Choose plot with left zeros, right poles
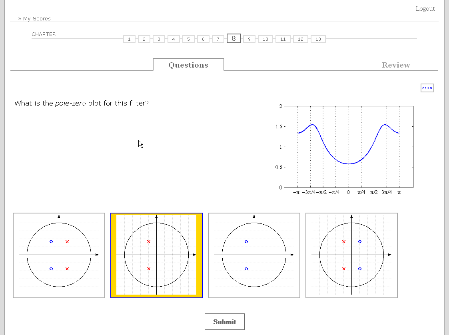 tap(59, 255)
